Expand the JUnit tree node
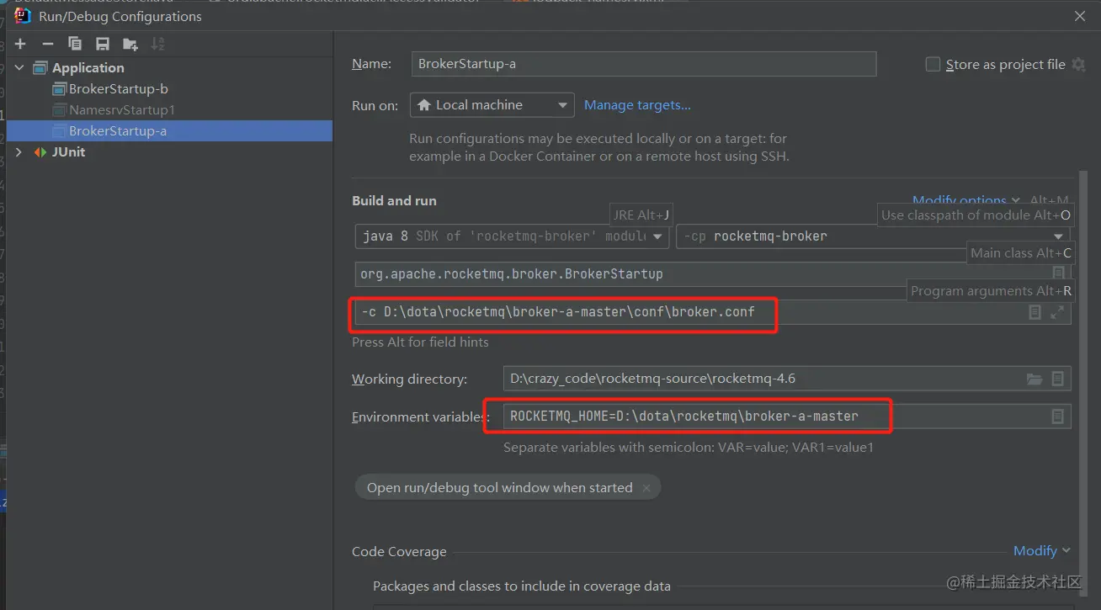Screen dimensions: 1101x610 19,152
